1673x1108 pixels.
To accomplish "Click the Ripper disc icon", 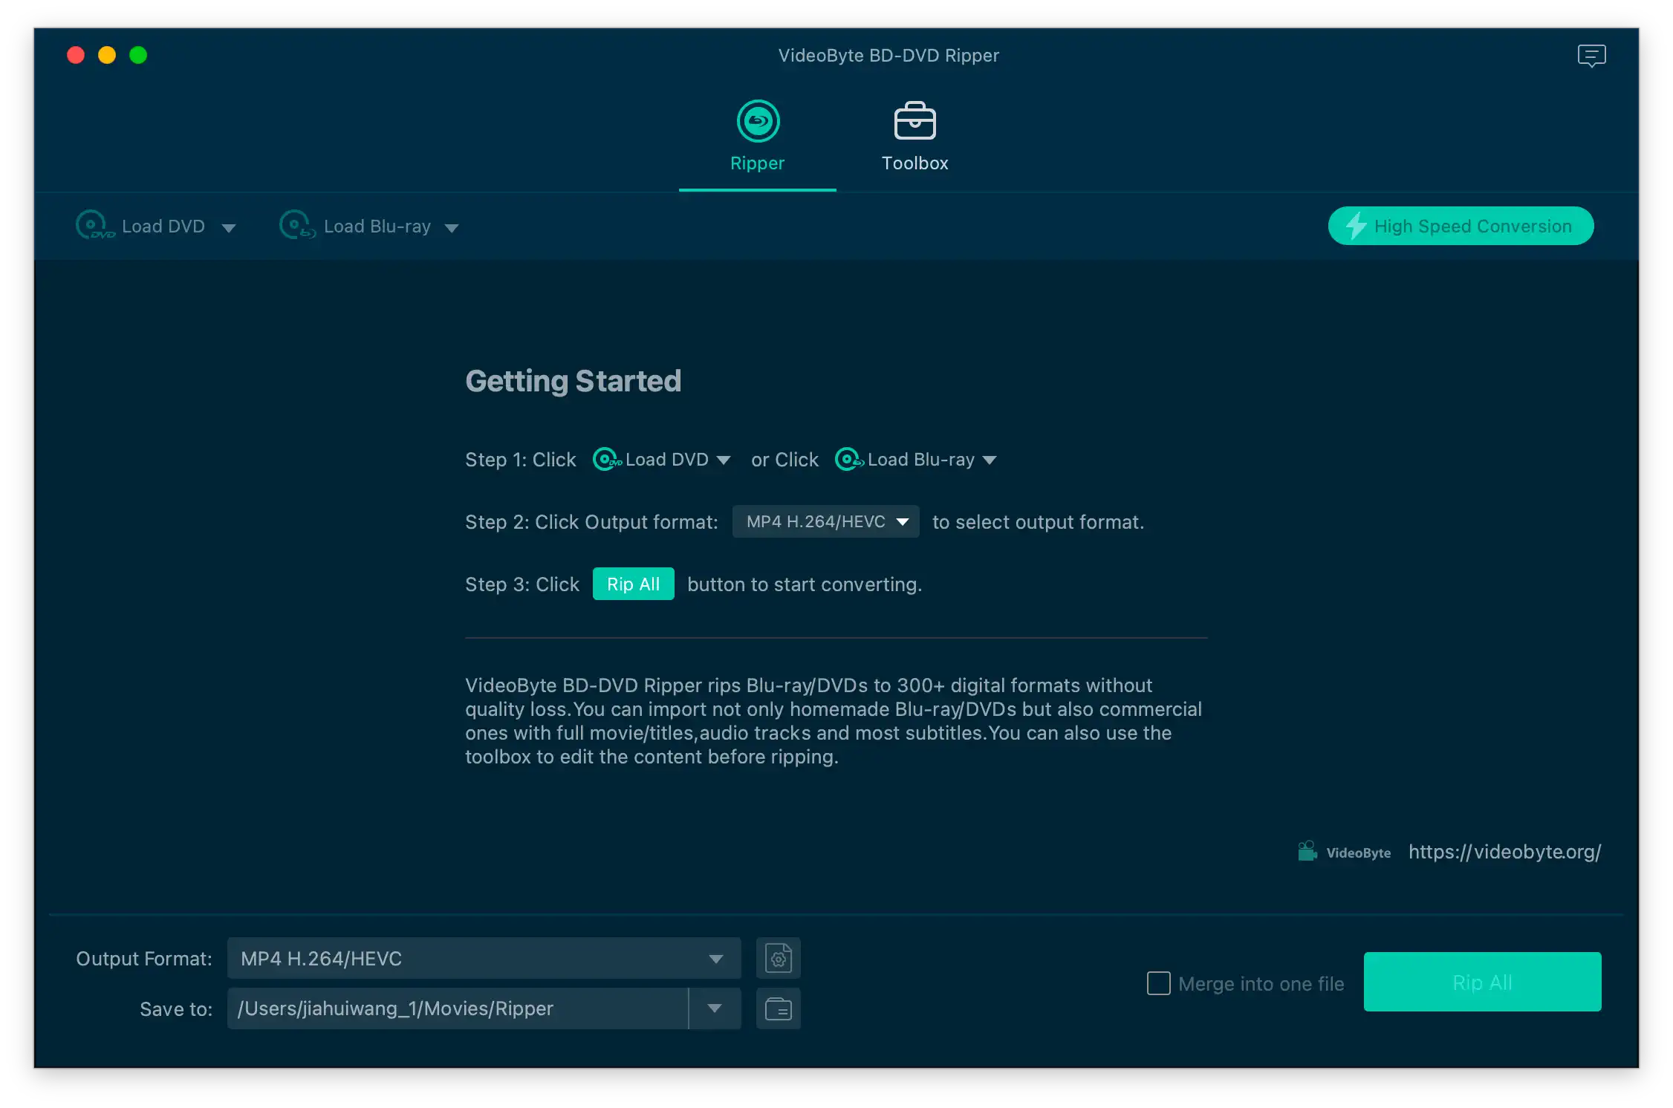I will [x=758, y=121].
